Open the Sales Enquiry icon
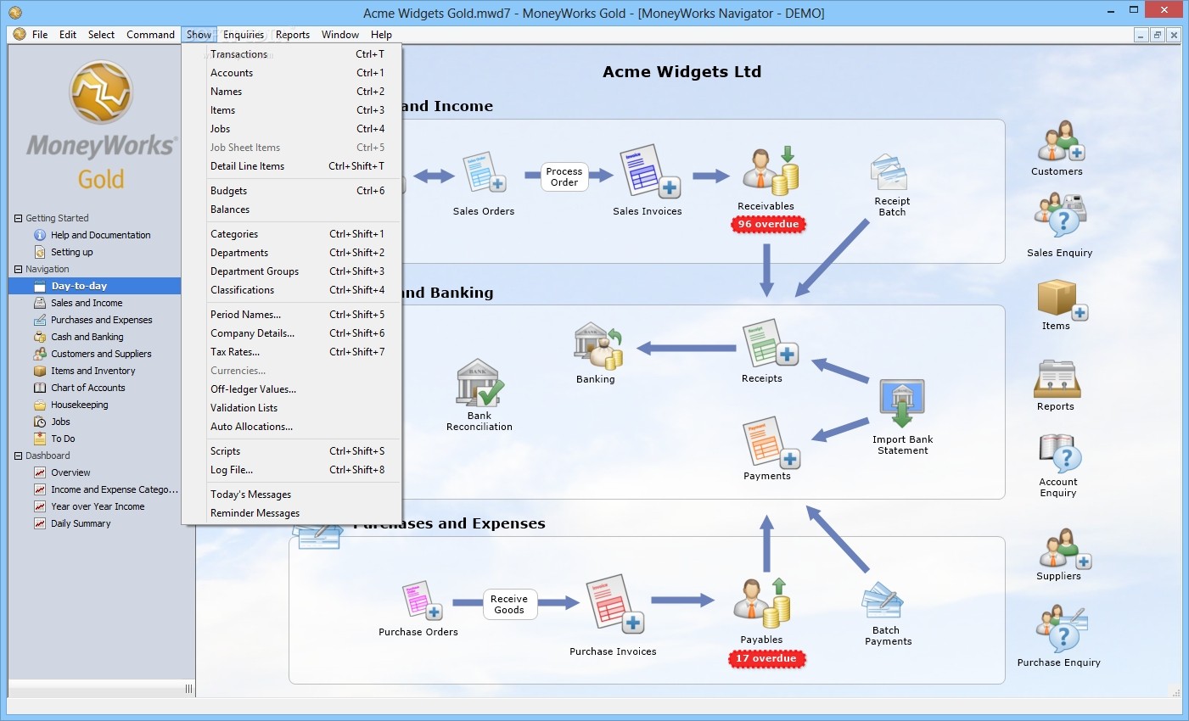Image resolution: width=1189 pixels, height=721 pixels. coord(1060,215)
